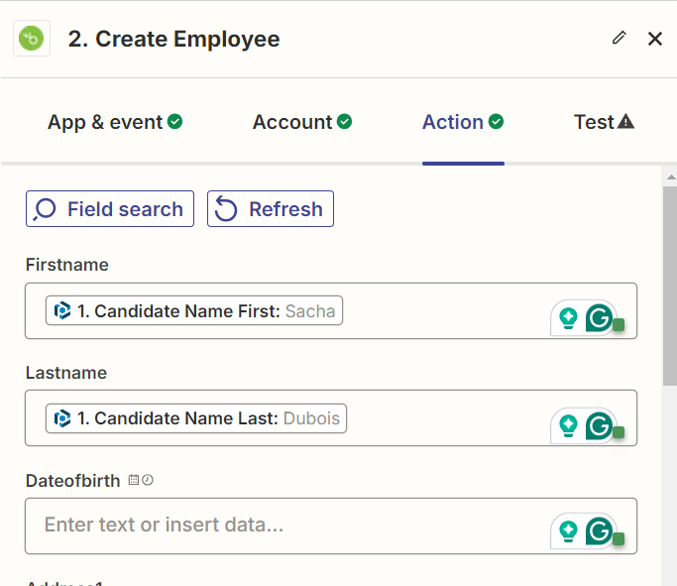Click the Firstname label

(67, 265)
